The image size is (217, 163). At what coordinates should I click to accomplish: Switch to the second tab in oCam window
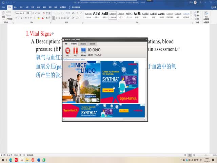click(74, 44)
